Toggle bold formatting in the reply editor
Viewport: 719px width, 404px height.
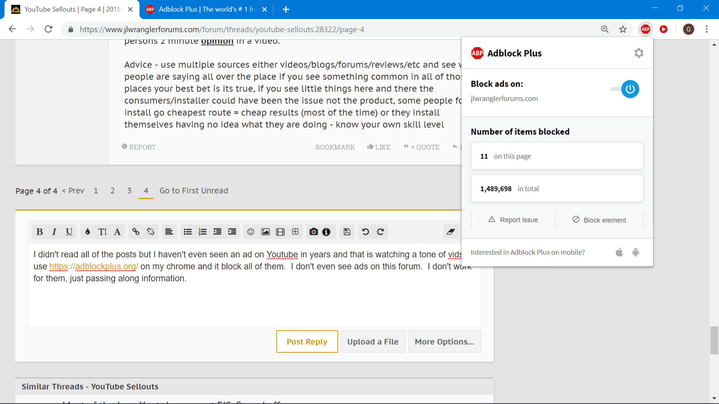click(x=39, y=232)
